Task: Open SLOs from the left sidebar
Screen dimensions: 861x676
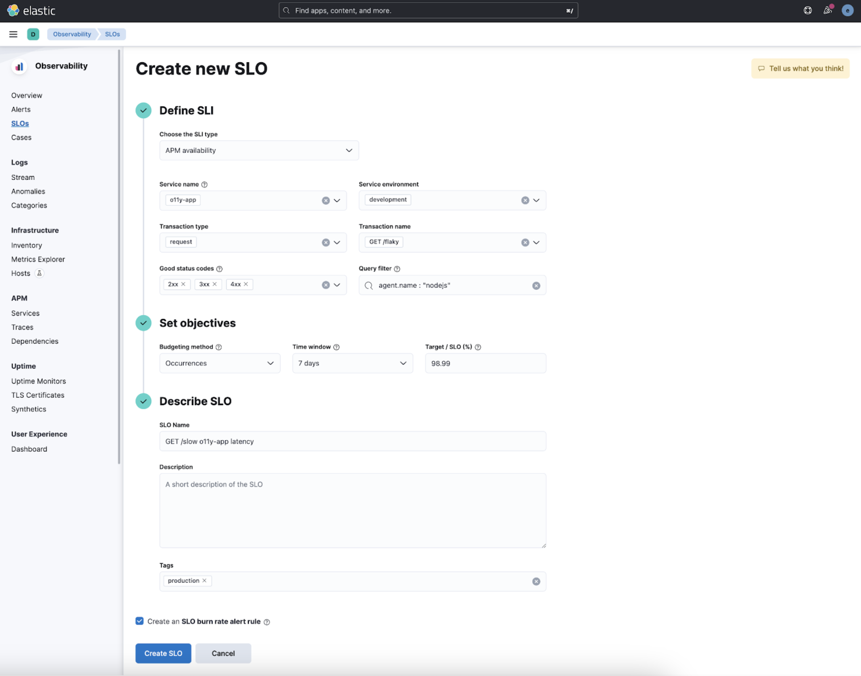Action: click(20, 123)
